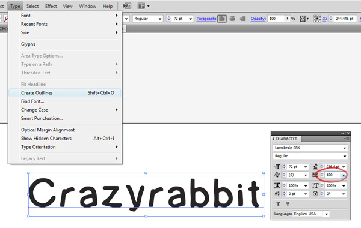Open the Regular style dropdown in control bar
361x228 pixels.
[x=160, y=19]
